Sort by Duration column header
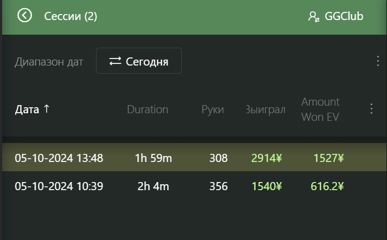The image size is (387, 240). (148, 109)
